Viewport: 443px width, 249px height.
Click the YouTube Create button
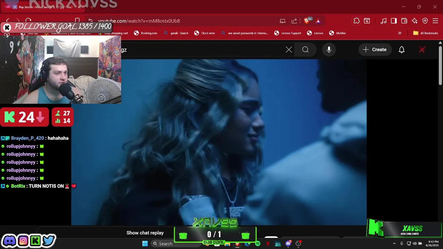coord(375,50)
